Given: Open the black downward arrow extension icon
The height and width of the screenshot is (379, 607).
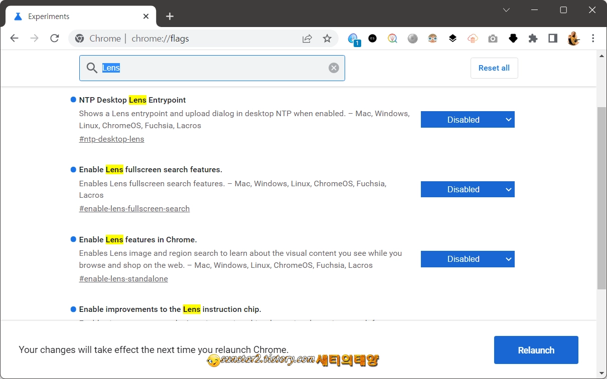Looking at the screenshot, I should (513, 39).
